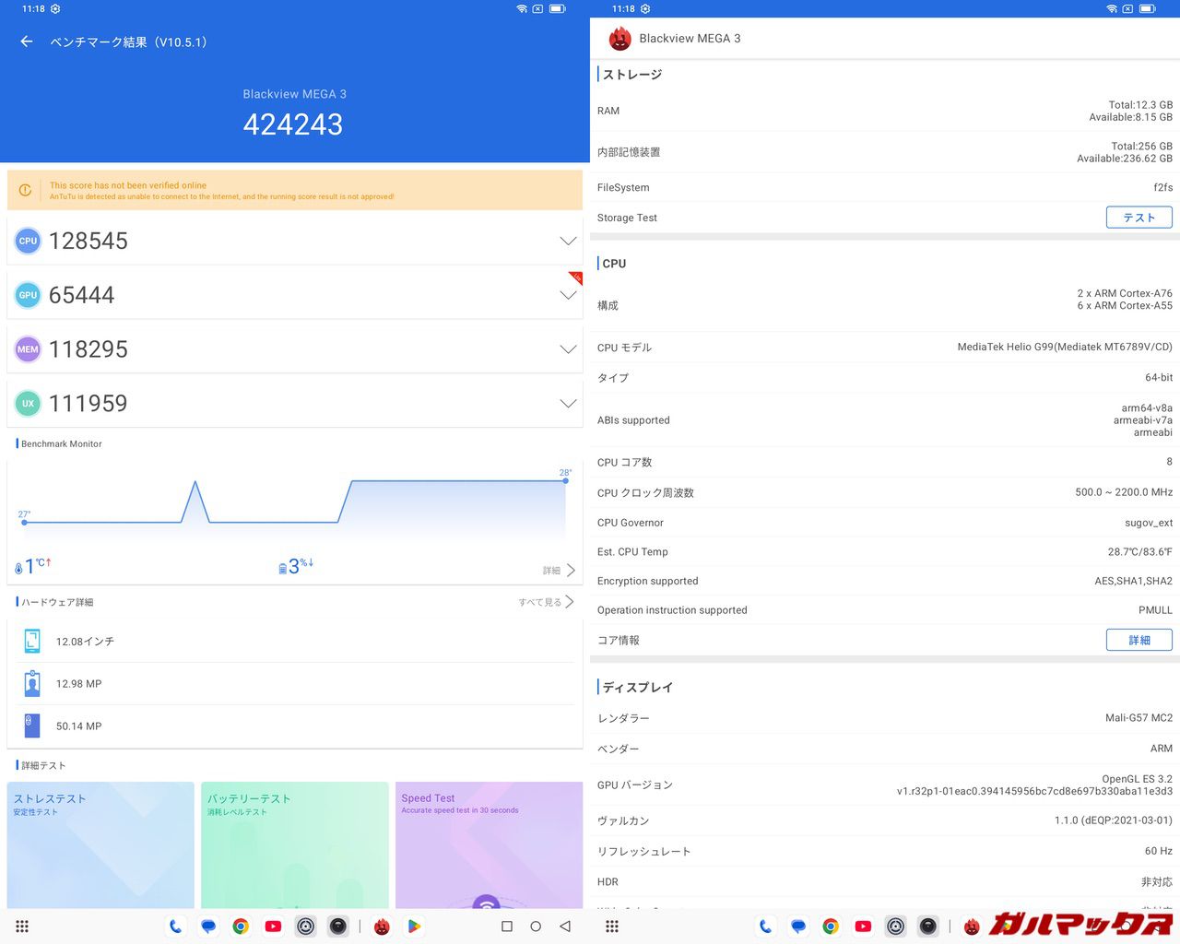Open the Speed Test card
This screenshot has height=944, width=1180.
pos(489,844)
